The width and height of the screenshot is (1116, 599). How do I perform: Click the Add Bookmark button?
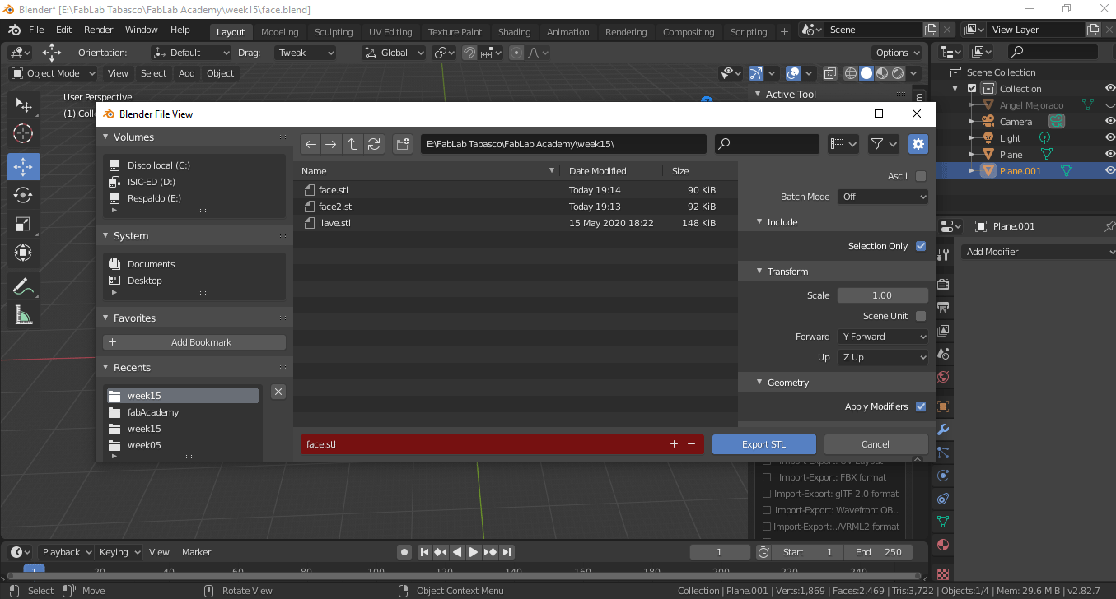pos(194,342)
